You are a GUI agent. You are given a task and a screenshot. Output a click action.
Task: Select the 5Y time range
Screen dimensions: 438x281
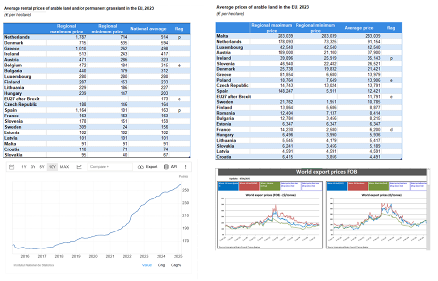[x=42, y=167]
